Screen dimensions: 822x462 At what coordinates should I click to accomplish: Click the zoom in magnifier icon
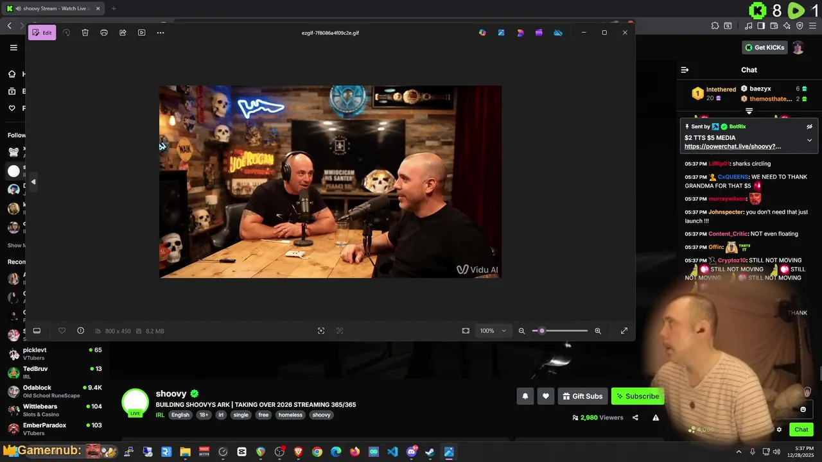click(x=598, y=331)
